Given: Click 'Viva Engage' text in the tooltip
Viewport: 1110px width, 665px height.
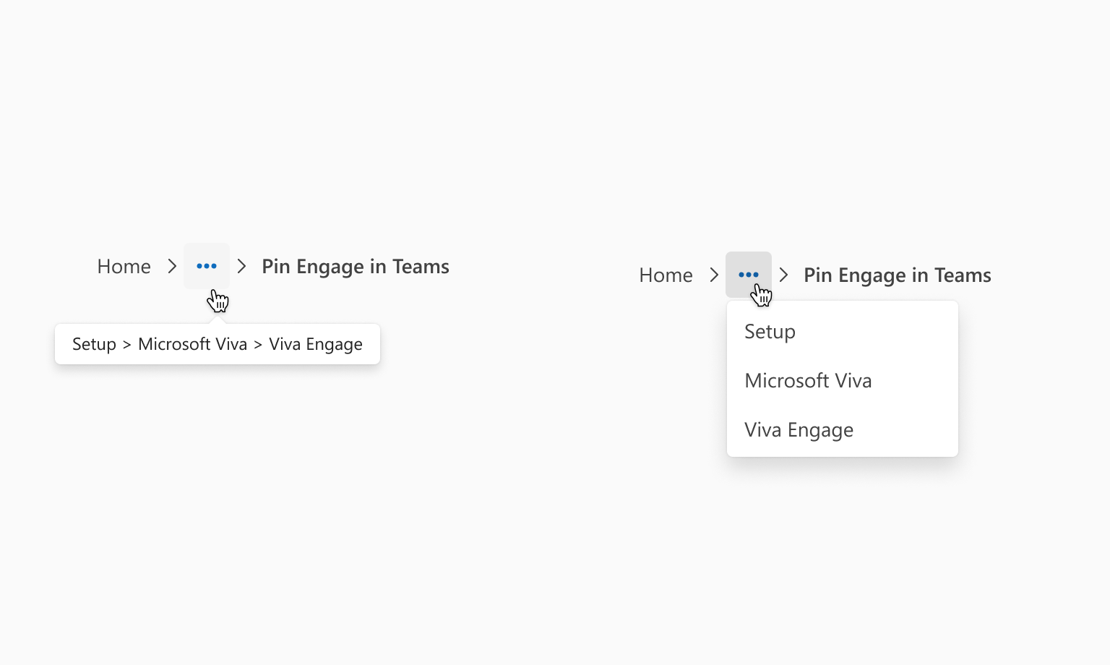Looking at the screenshot, I should pyautogui.click(x=316, y=345).
